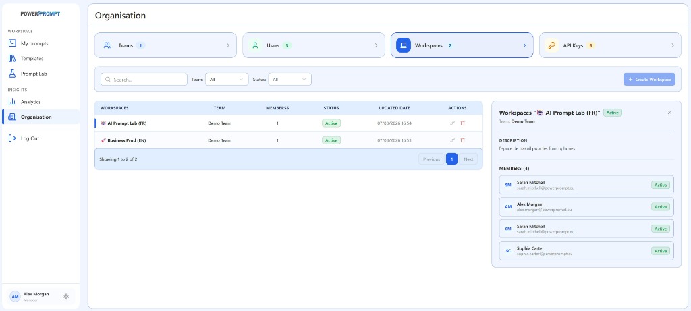Viewport: 691px width, 311px height.
Task: Expand the API Keys card chevron
Action: click(673, 45)
